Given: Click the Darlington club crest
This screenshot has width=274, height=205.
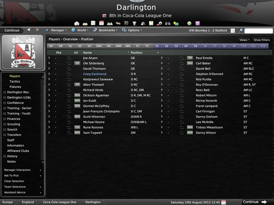Looking at the screenshot, I should point(23,52).
